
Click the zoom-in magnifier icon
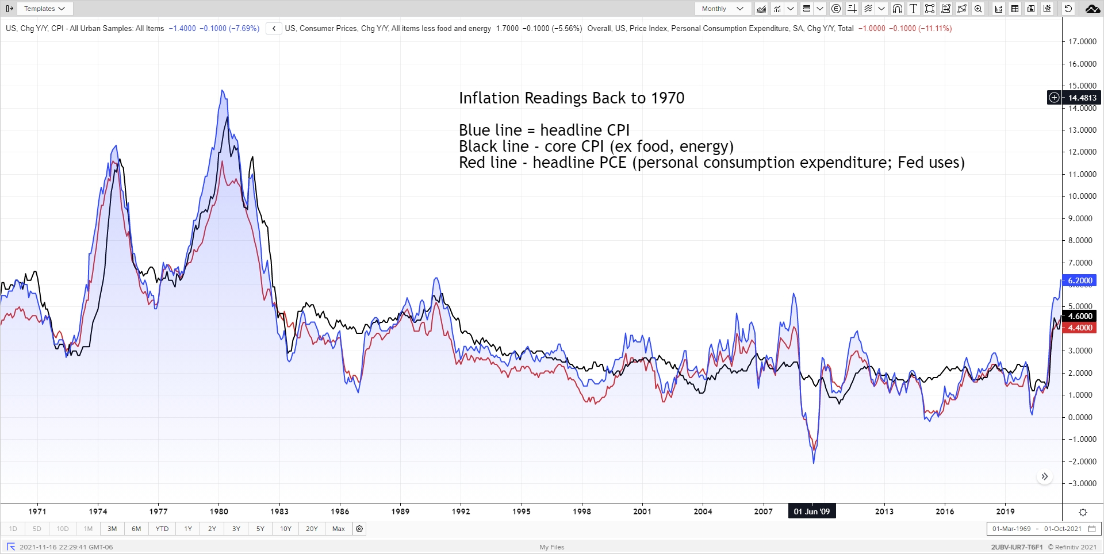(x=978, y=9)
